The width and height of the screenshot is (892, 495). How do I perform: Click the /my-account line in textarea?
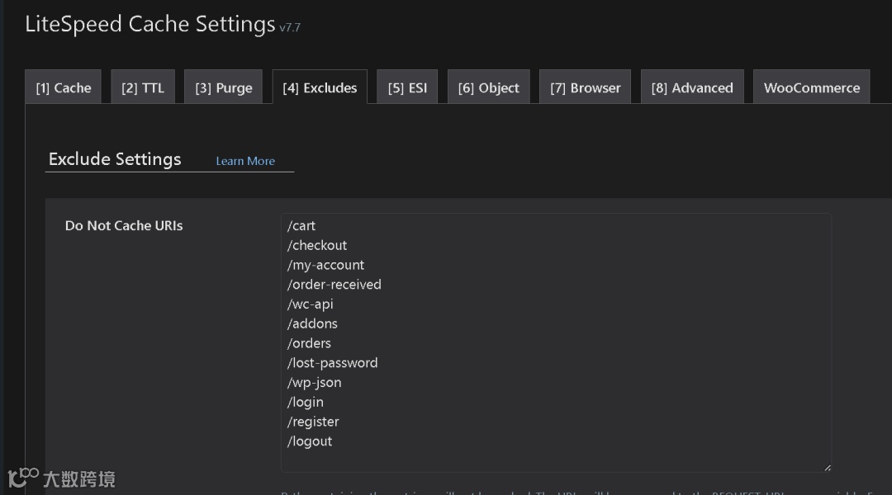(x=325, y=265)
